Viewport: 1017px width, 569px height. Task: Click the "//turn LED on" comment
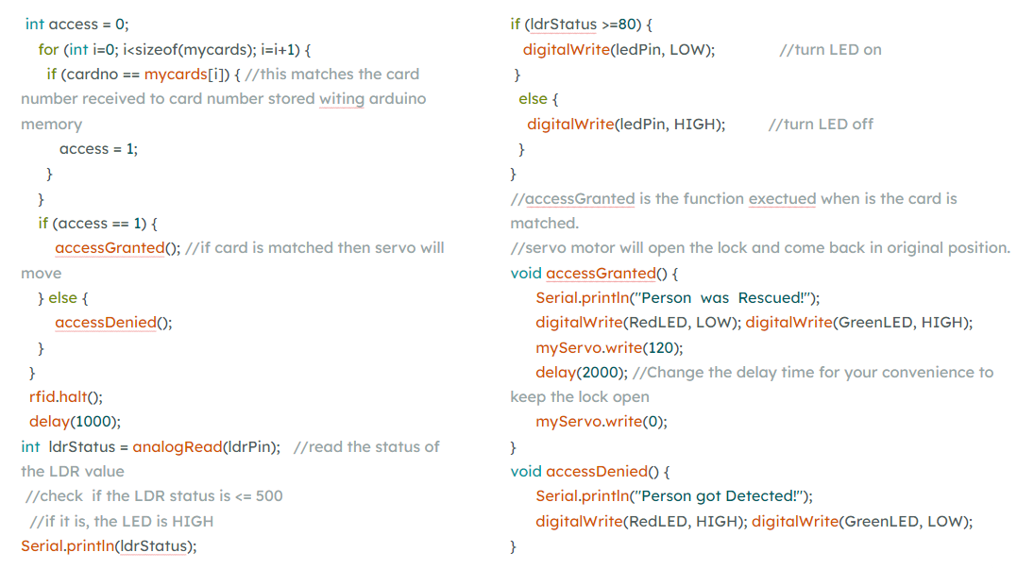(x=830, y=50)
